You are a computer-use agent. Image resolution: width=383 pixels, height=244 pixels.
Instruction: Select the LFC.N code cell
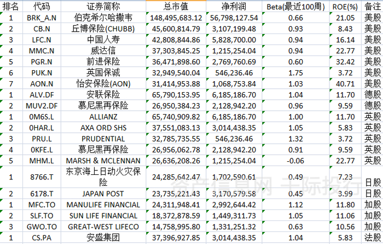coord(42,39)
